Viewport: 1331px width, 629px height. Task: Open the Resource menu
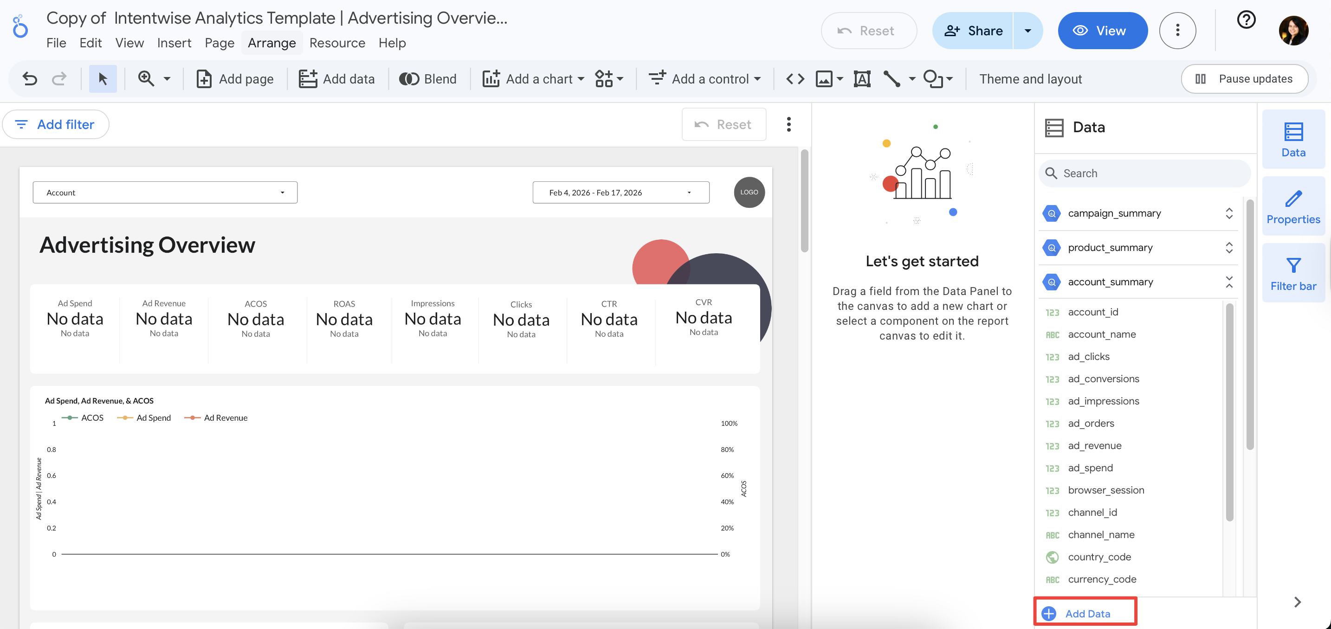337,43
